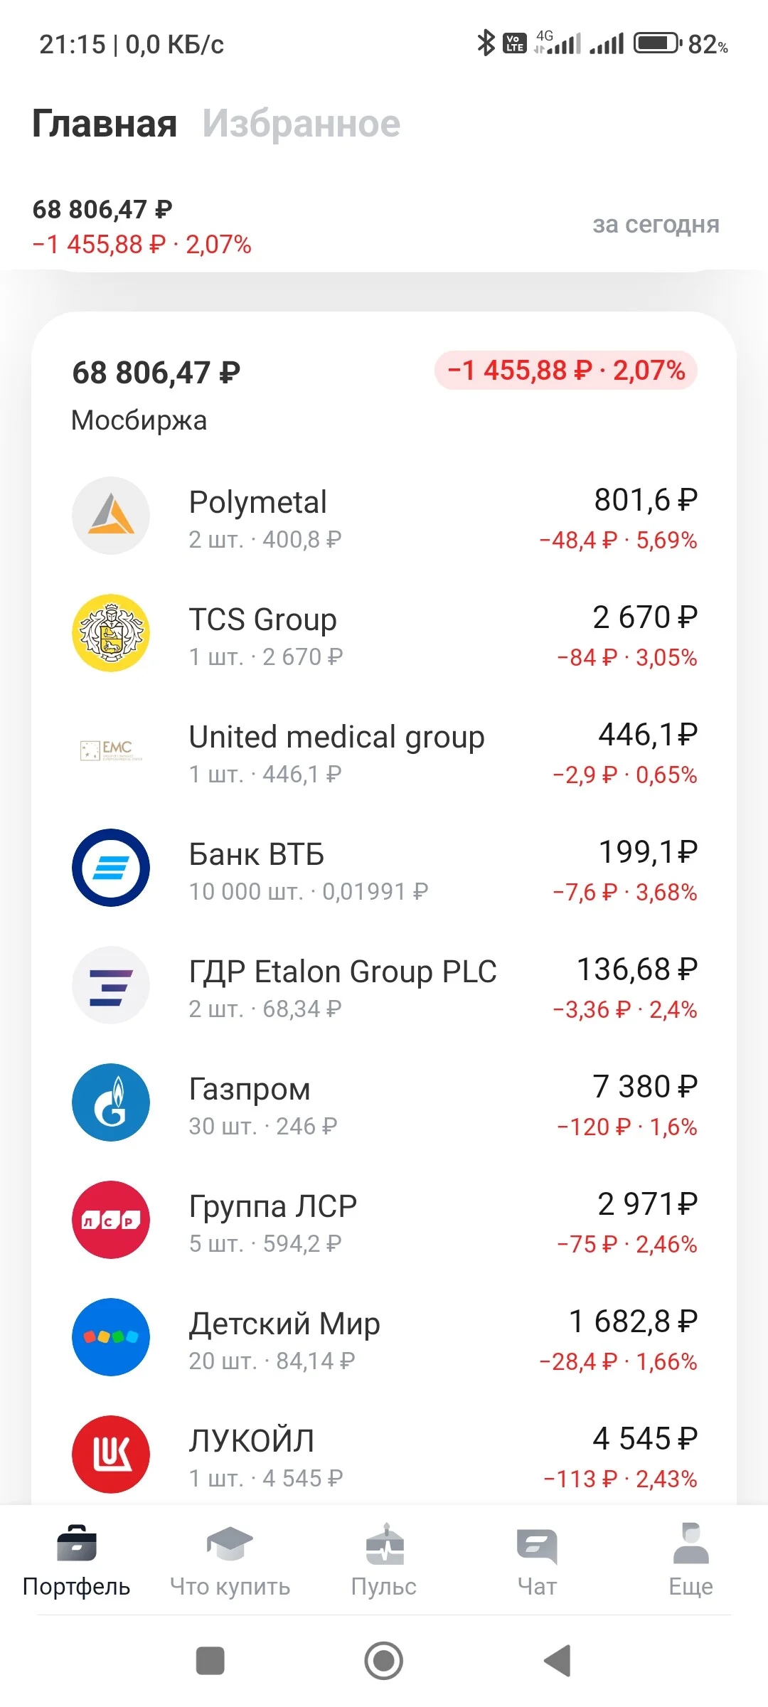Select the Детский Мир blue logo

click(111, 1337)
